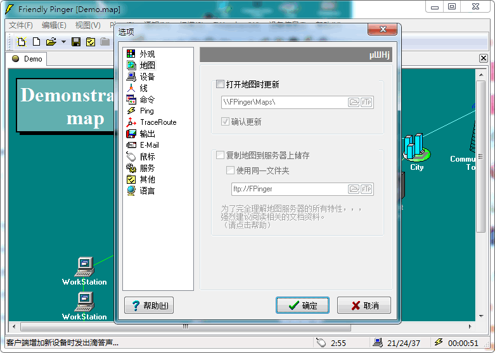495x353 pixels.
Task: Open the 鼠标 mouse options category
Action: click(141, 157)
